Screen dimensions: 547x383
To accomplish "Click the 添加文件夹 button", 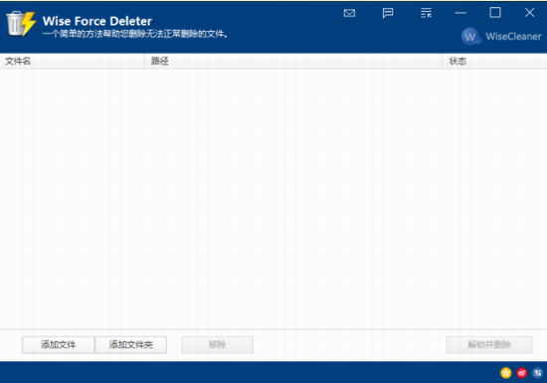I will tap(131, 345).
